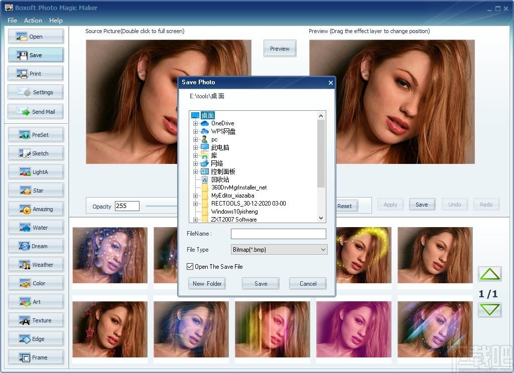This screenshot has height=373, width=514.
Task: Select the pink-tinted effect thumbnail
Action: tap(354, 329)
